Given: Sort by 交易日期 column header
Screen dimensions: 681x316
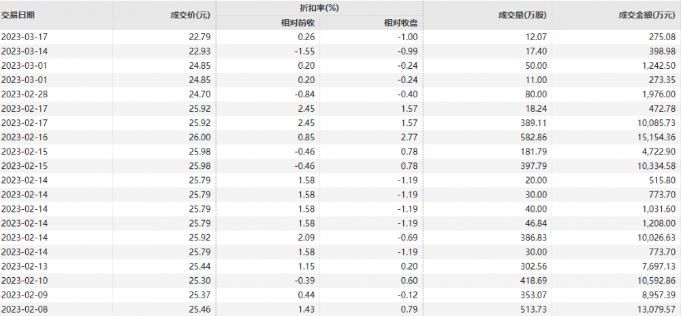Looking at the screenshot, I should click(18, 15).
